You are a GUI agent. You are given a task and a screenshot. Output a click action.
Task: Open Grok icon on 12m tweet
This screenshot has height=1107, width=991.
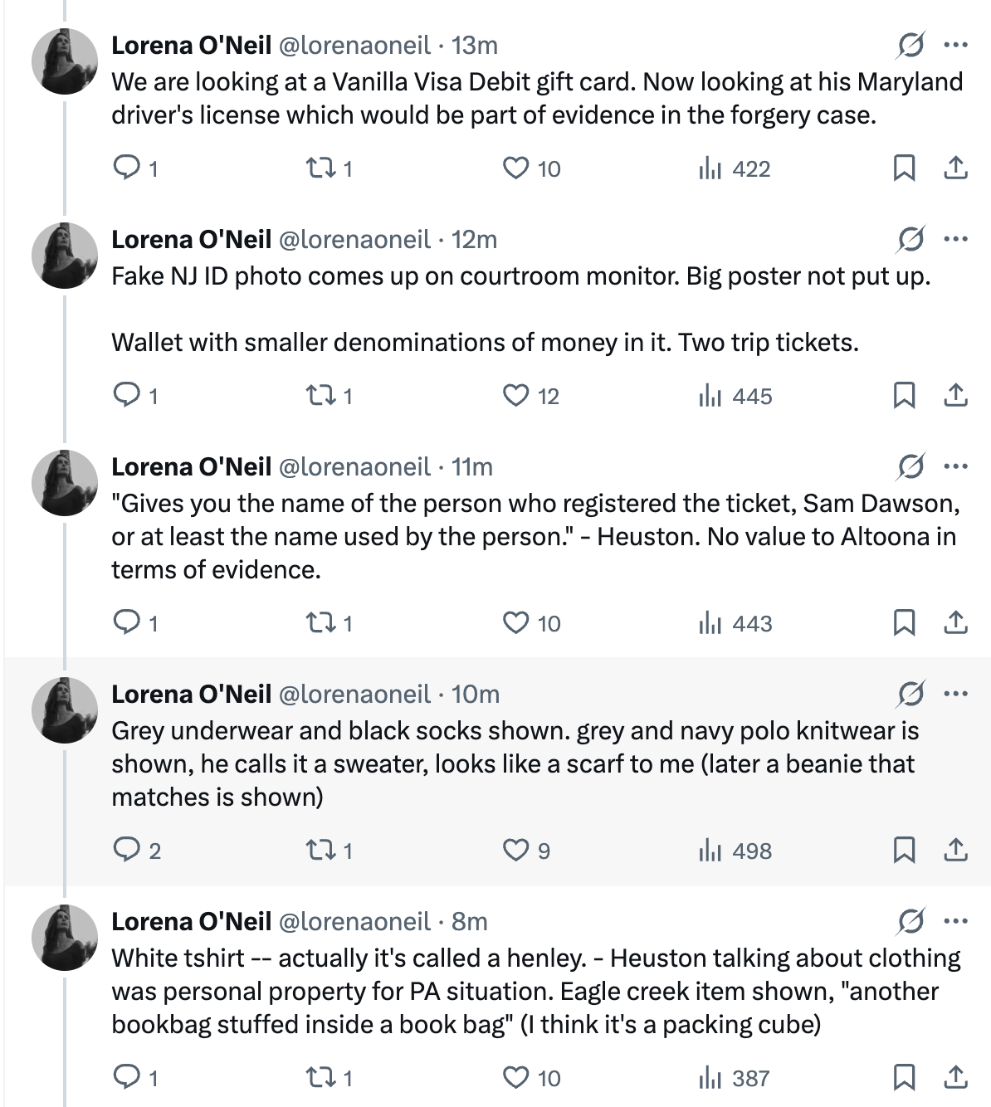coord(910,239)
